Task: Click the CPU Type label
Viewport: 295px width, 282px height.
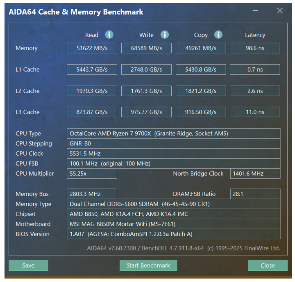Action: click(x=28, y=134)
